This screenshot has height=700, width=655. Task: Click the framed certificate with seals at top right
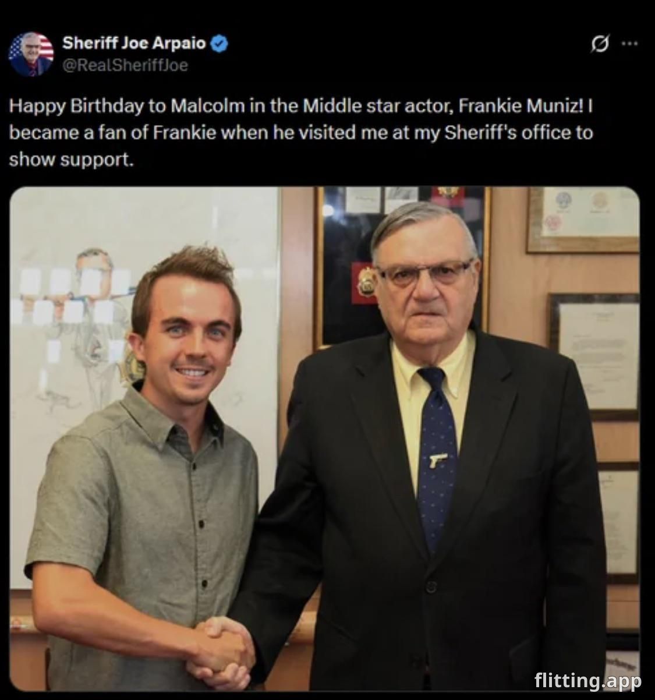pyautogui.click(x=583, y=220)
